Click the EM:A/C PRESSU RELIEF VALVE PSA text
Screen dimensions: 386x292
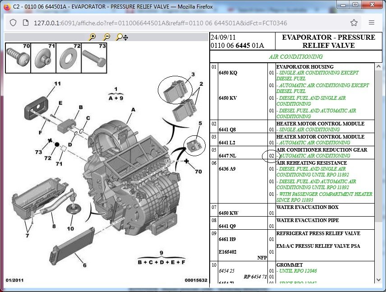318,246
